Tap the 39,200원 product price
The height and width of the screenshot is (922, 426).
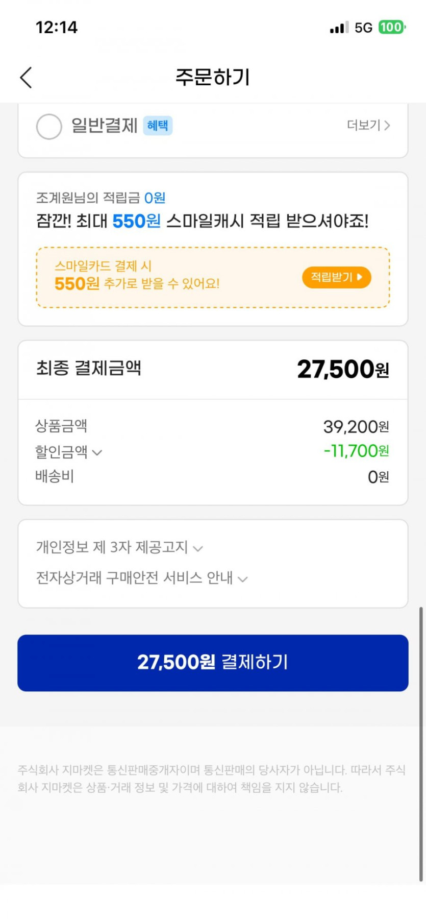pos(356,426)
